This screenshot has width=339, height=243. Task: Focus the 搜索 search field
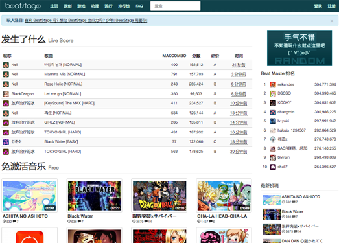coord(176,6)
